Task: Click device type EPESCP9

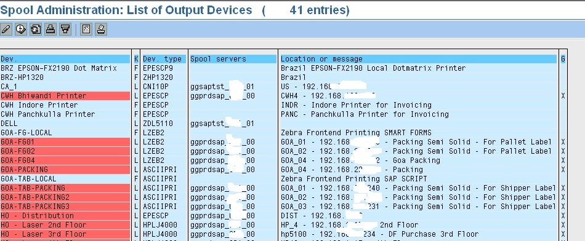Action: [158, 68]
